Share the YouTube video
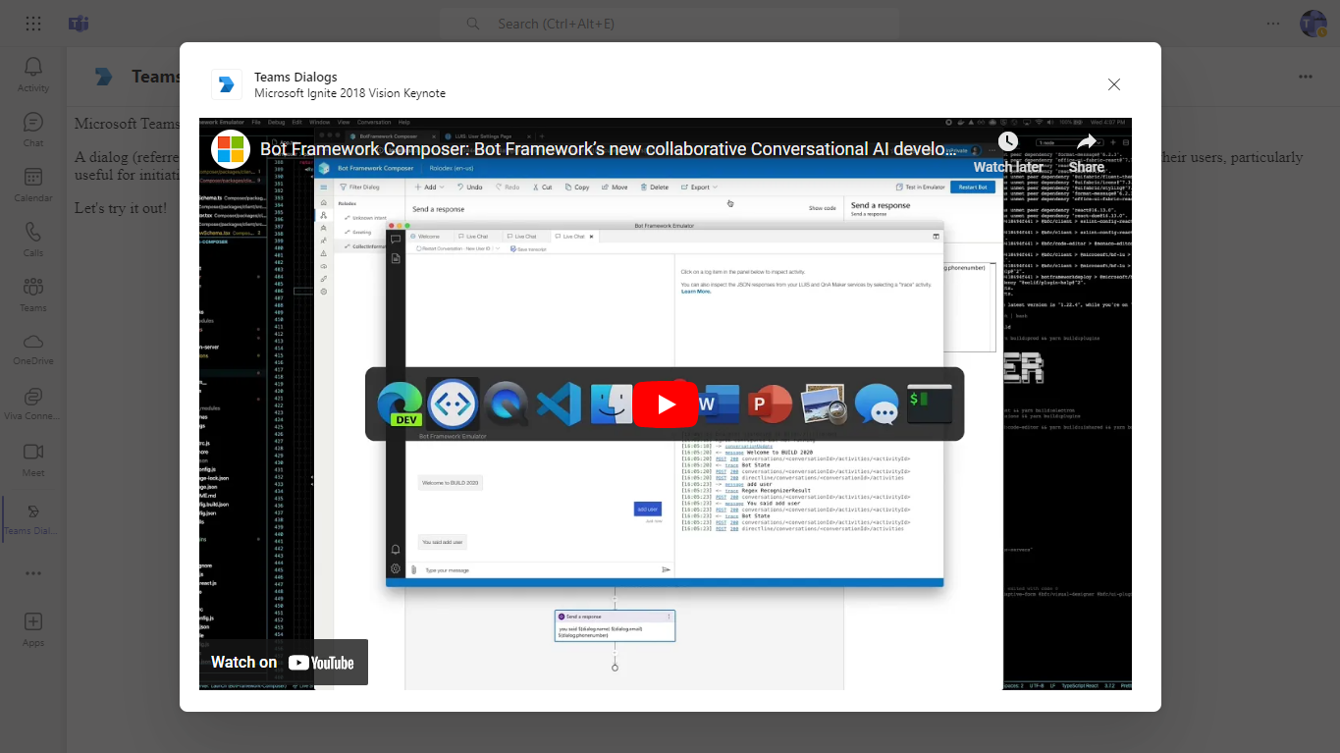The image size is (1340, 753). pos(1087,152)
